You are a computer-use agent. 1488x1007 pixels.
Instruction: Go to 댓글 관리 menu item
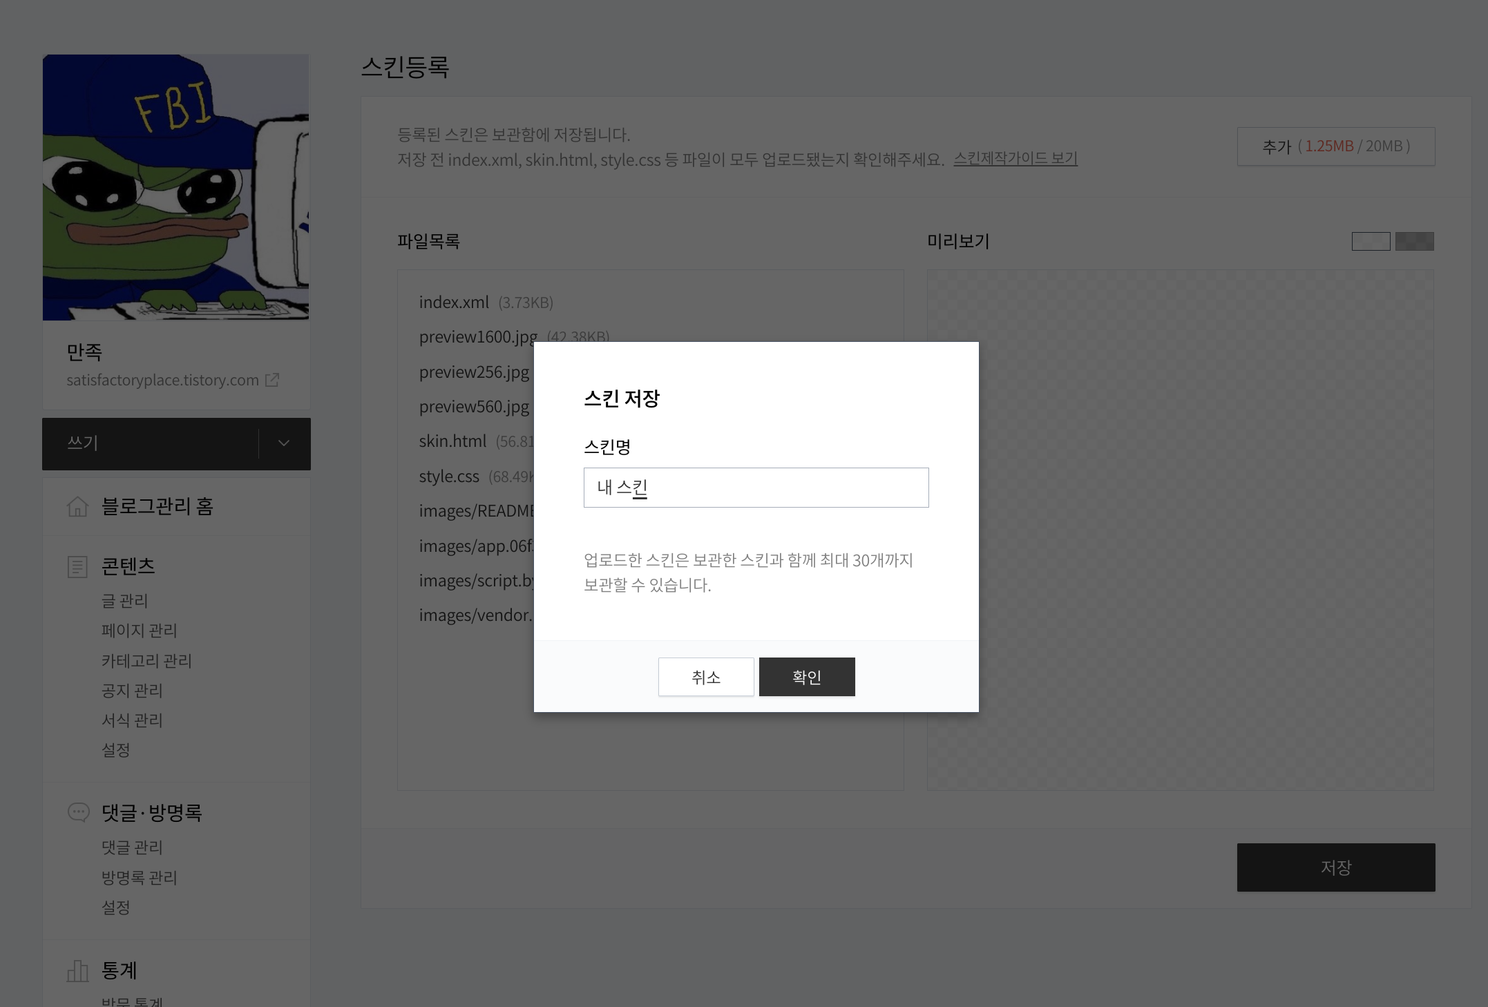pos(132,847)
